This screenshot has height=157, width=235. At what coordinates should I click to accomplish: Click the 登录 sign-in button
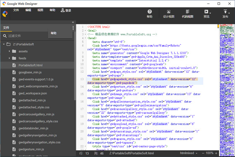pos(66,10)
